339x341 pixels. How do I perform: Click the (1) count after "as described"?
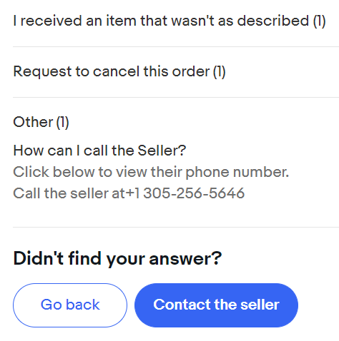click(x=320, y=21)
